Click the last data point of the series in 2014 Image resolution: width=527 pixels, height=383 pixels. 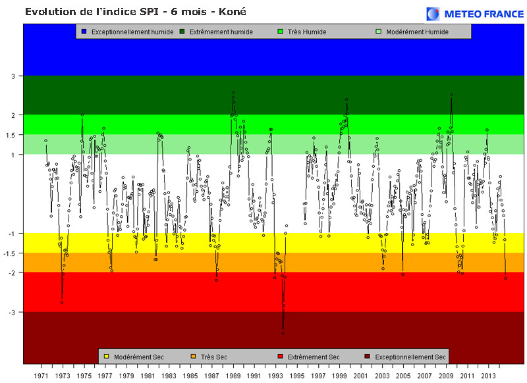coord(505,278)
